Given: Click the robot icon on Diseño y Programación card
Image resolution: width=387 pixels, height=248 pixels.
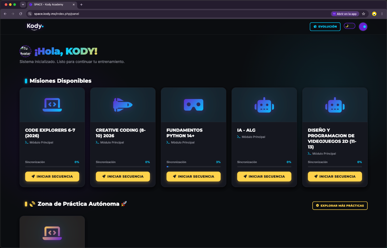Looking at the screenshot, I should click(x=335, y=105).
